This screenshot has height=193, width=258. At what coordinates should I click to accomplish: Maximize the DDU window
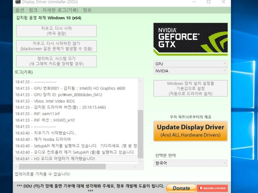[x=209, y=2]
